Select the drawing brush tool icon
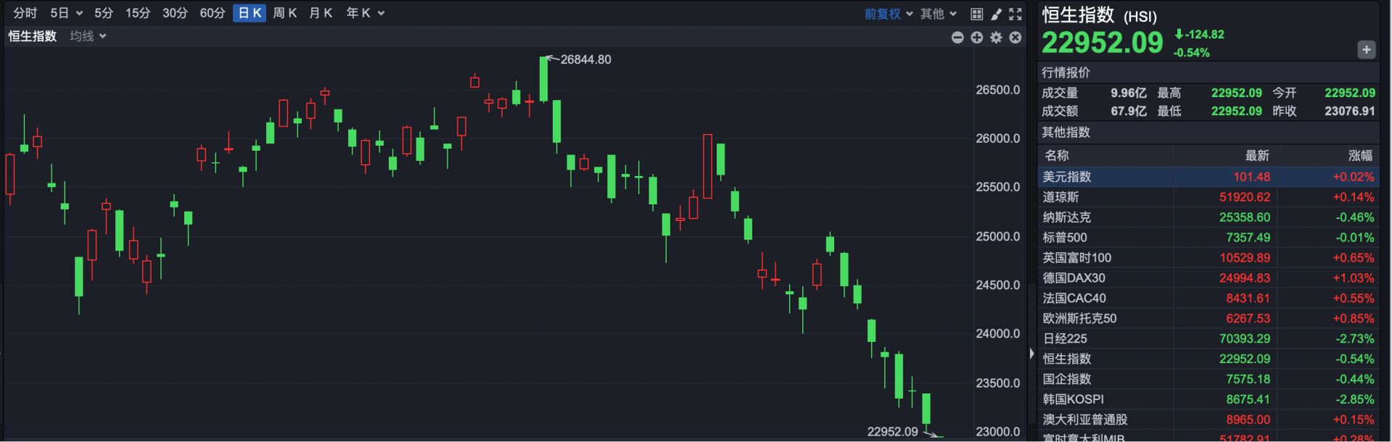Viewport: 1392px width, 442px height. click(996, 14)
